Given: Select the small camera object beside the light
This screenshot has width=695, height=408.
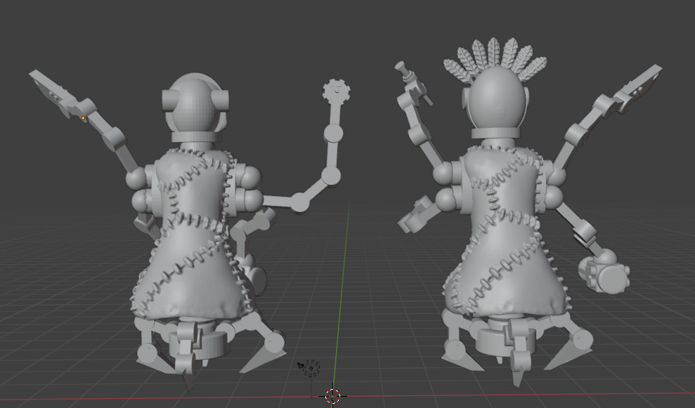Looking at the screenshot, I should (301, 365).
